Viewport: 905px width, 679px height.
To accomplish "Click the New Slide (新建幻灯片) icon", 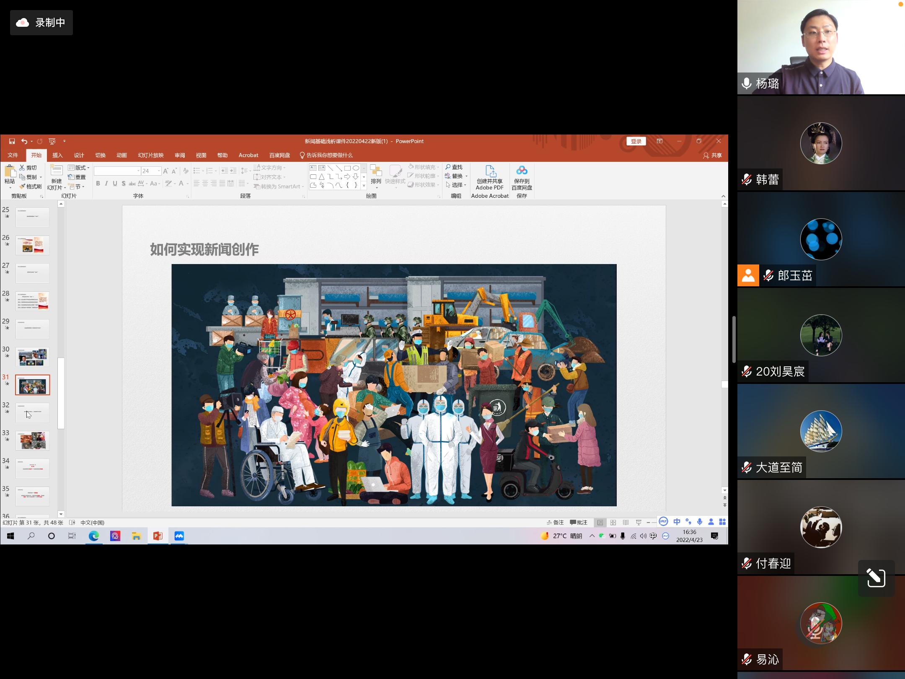I will (56, 170).
